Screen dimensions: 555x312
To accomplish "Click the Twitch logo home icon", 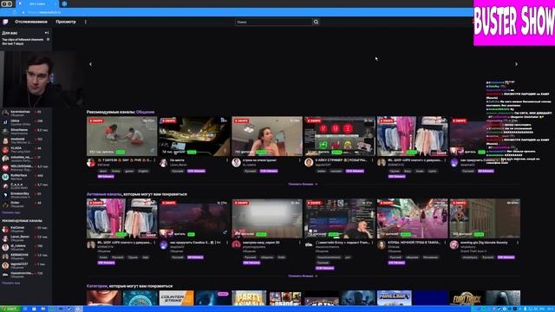I will pyautogui.click(x=5, y=22).
